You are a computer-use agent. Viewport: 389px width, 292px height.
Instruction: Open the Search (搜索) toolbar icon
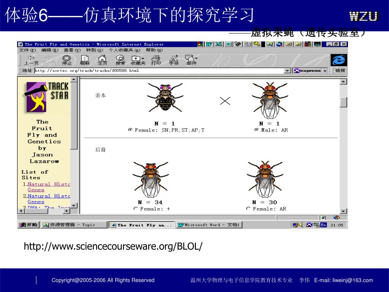coord(120,60)
